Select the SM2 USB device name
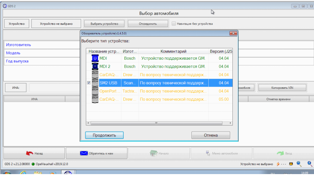The height and width of the screenshot is (176, 314). tap(108, 83)
